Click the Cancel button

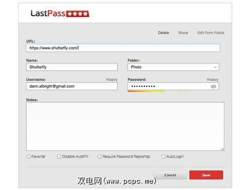point(170,175)
